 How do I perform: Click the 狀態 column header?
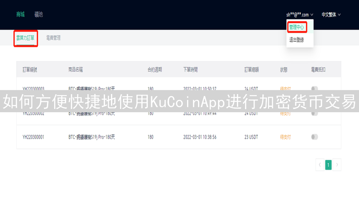pyautogui.click(x=284, y=70)
